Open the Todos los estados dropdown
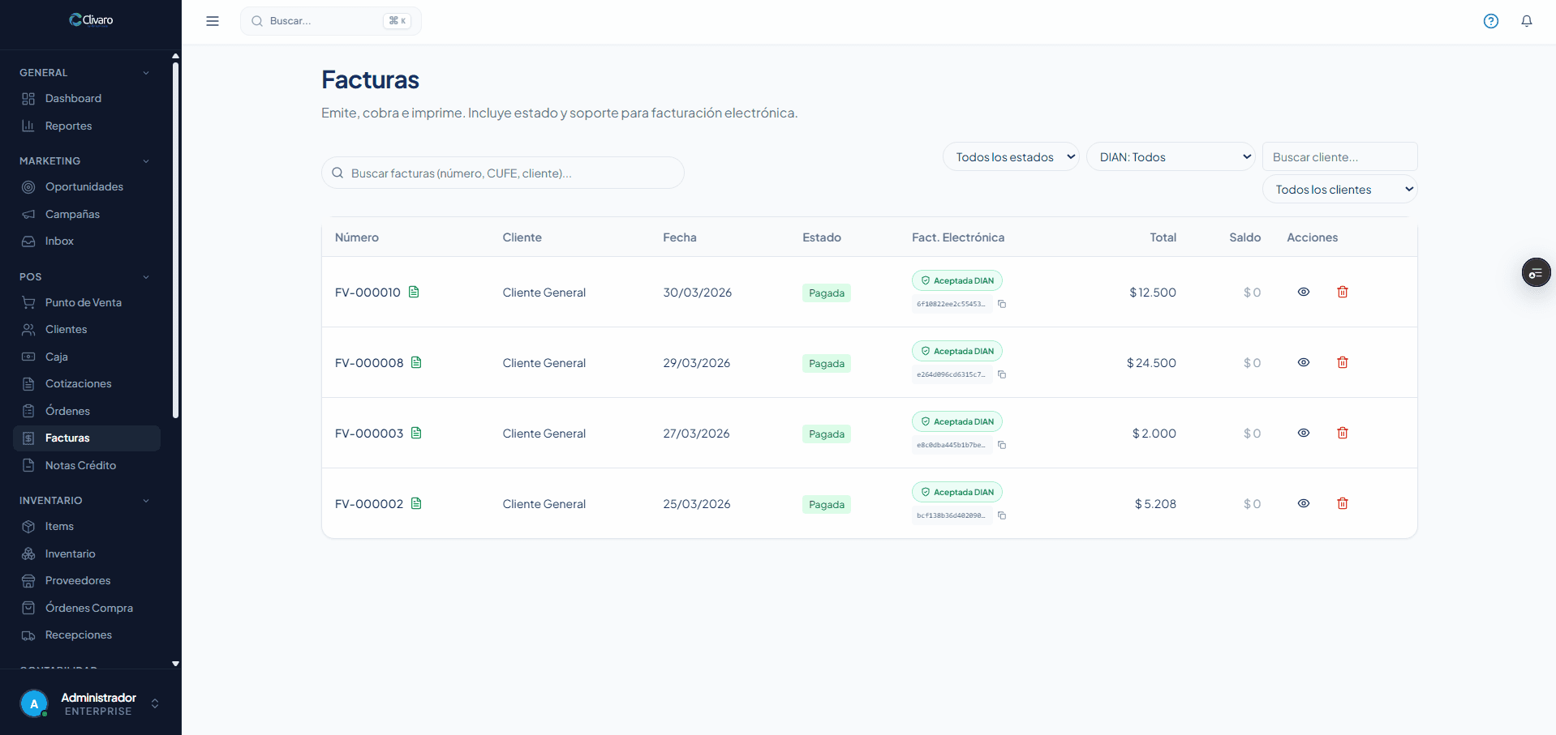Screen dimensions: 1556x735 [1011, 157]
